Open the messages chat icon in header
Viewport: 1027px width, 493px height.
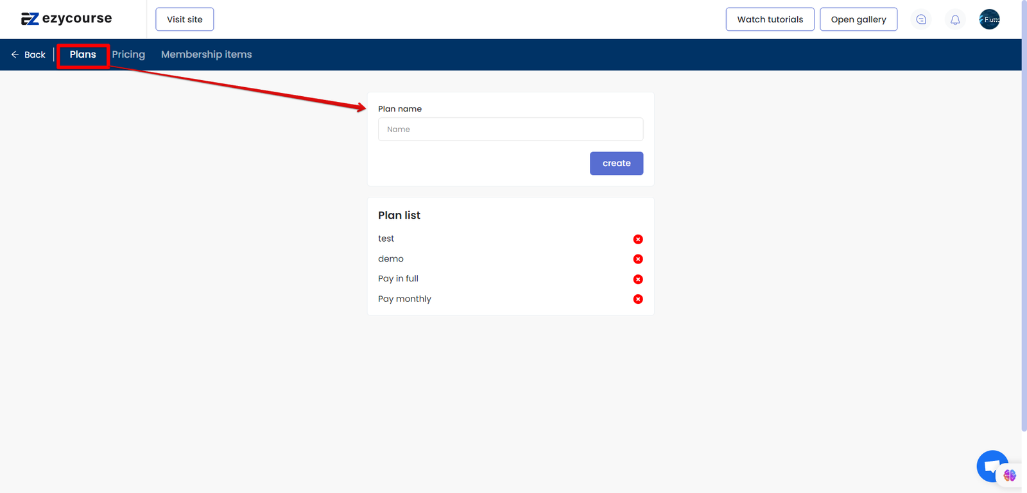coord(921,19)
